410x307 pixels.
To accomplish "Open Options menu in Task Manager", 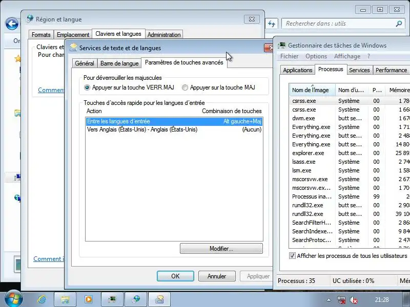I will coord(316,56).
